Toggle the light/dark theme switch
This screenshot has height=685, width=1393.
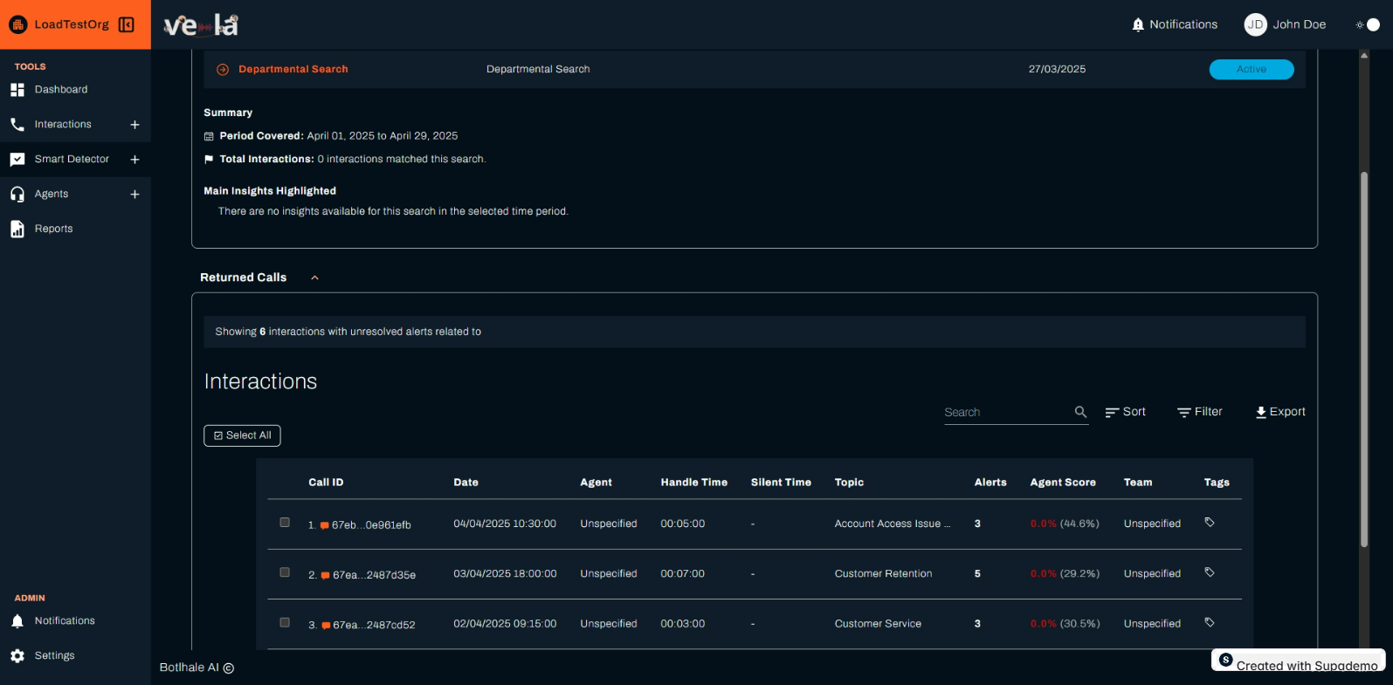pyautogui.click(x=1368, y=24)
